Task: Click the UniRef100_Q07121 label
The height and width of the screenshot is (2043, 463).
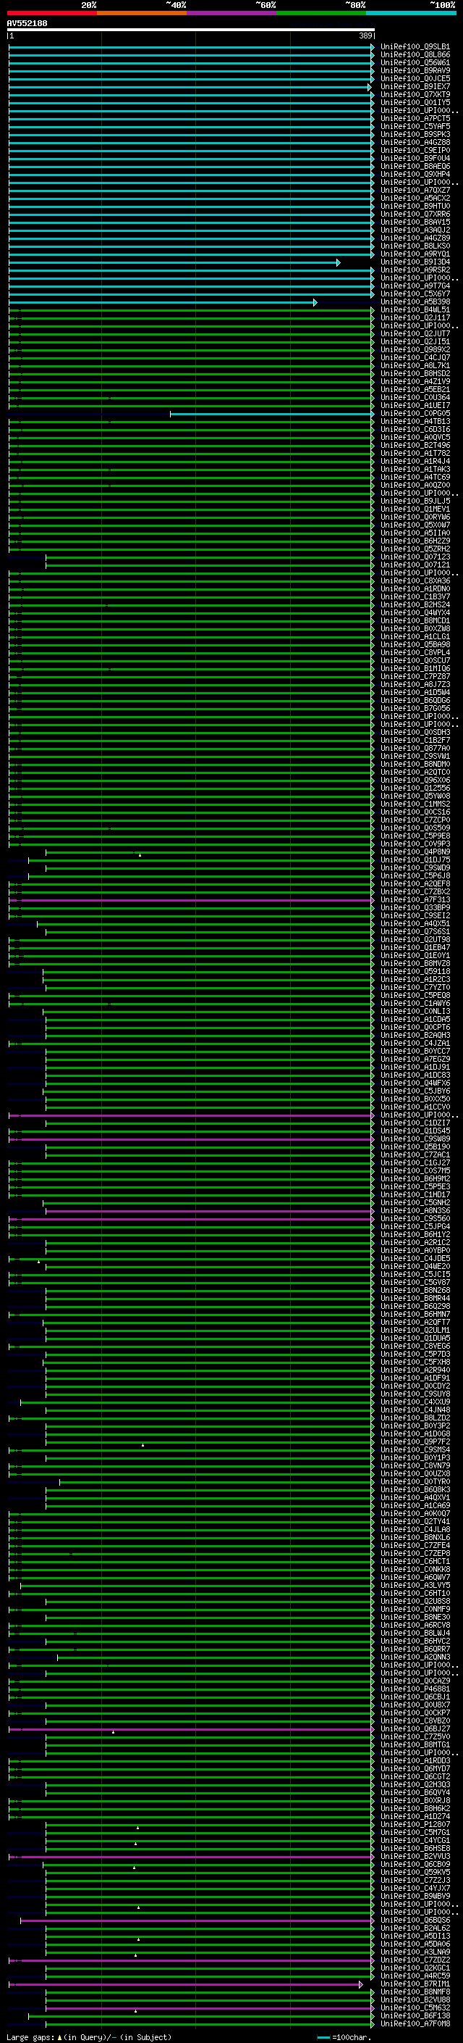Action: 415,565
